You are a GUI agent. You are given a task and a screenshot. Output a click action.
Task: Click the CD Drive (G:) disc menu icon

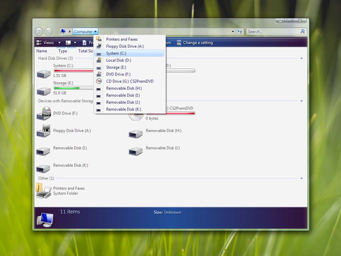click(x=99, y=81)
